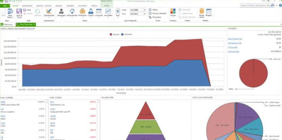This screenshot has height=140, width=282.
Task: Click the Run quick report icon
Action: pyautogui.click(x=118, y=11)
